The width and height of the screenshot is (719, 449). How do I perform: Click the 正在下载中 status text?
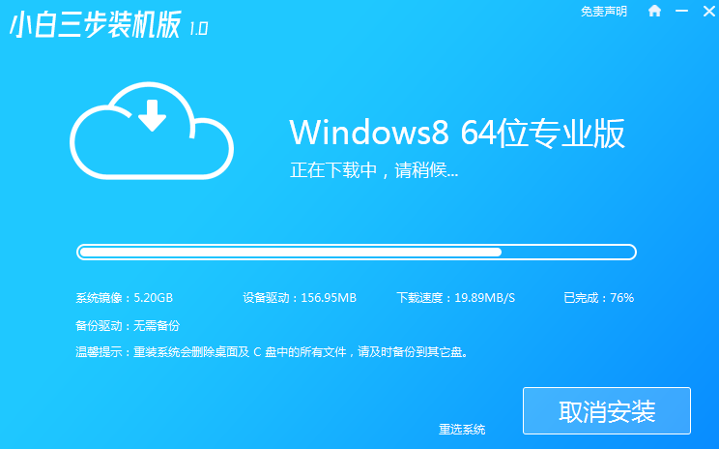pyautogui.click(x=374, y=170)
